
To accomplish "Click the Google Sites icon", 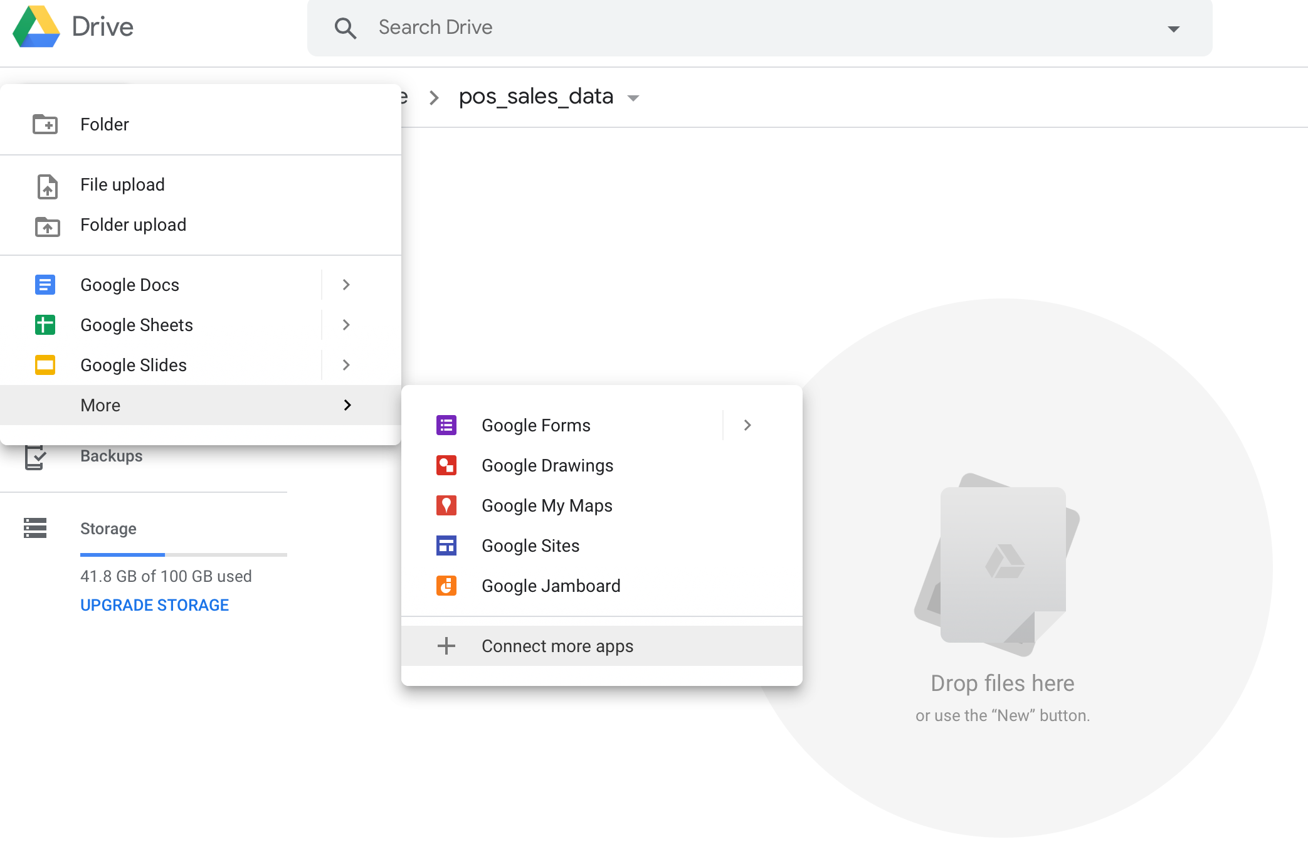I will 446,545.
